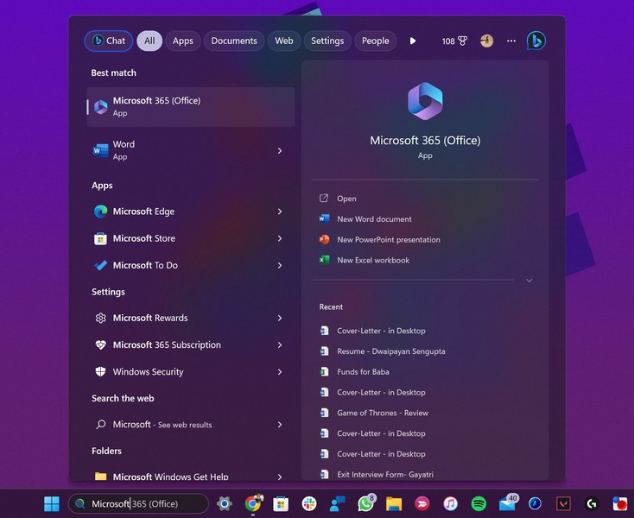Image resolution: width=634 pixels, height=518 pixels.
Task: Click the user profile avatar
Action: 487,41
